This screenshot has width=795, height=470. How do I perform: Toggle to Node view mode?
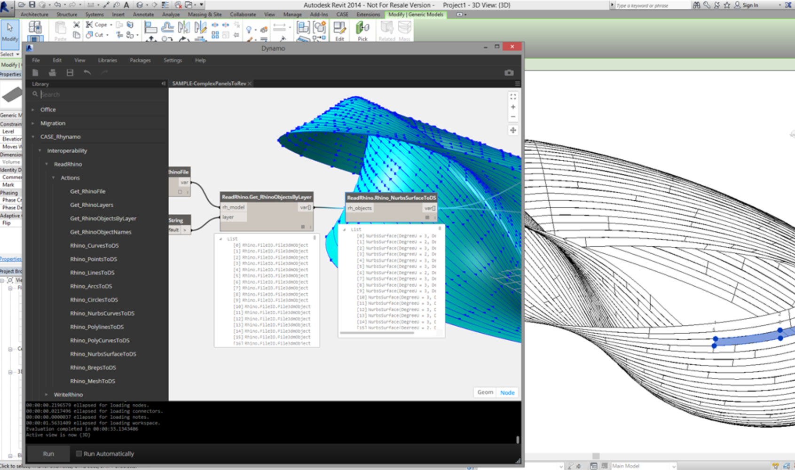point(507,392)
